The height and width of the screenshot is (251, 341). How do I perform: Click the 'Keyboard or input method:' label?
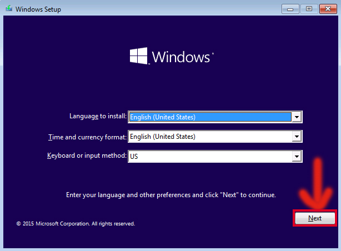(x=87, y=155)
